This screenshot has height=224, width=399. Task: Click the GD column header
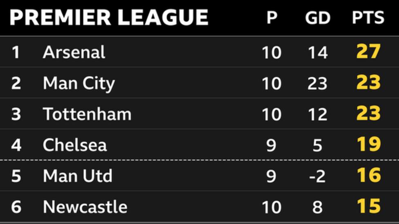point(318,18)
